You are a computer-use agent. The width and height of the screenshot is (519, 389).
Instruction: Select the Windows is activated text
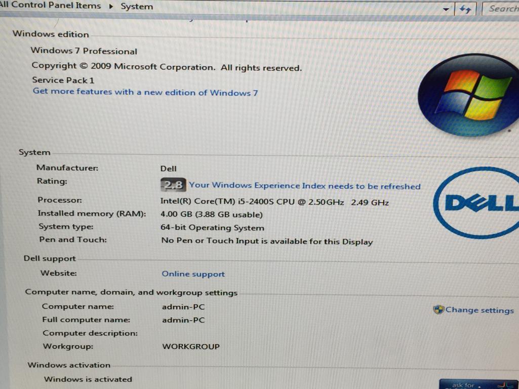tap(88, 379)
